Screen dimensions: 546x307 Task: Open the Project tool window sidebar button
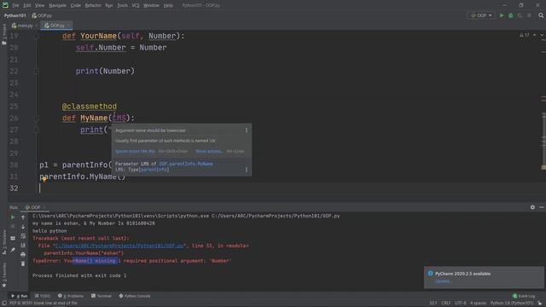(3, 34)
